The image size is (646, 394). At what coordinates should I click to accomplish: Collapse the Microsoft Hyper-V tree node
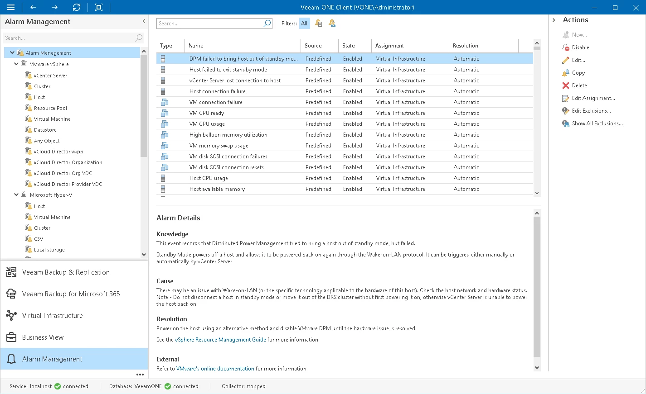(x=16, y=195)
